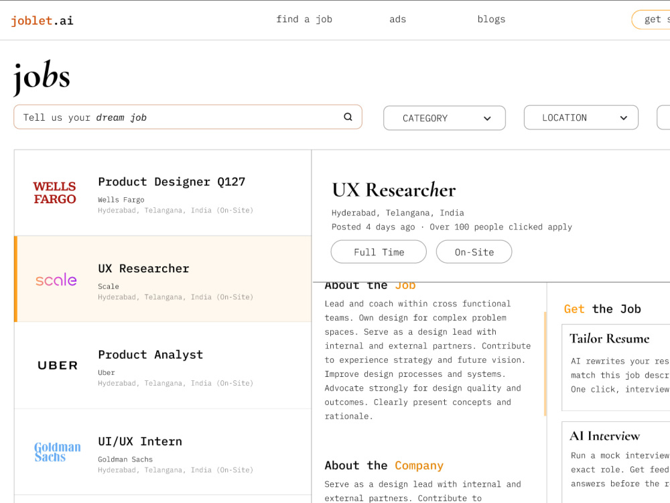Click the Goldman Sachs company logo
670x503 pixels.
(57, 452)
